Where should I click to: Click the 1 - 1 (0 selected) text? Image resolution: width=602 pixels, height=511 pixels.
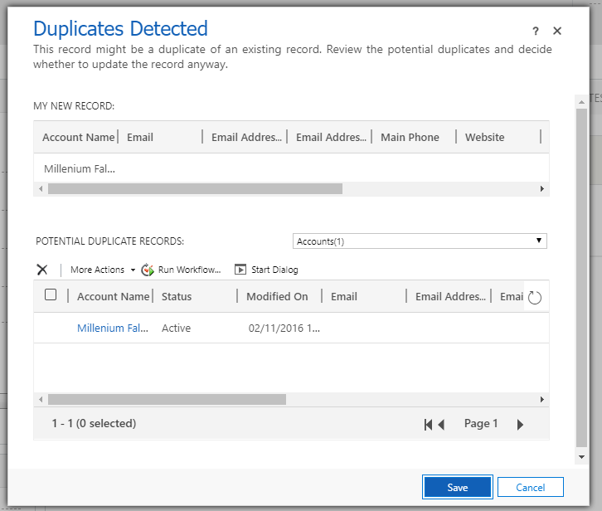(94, 423)
